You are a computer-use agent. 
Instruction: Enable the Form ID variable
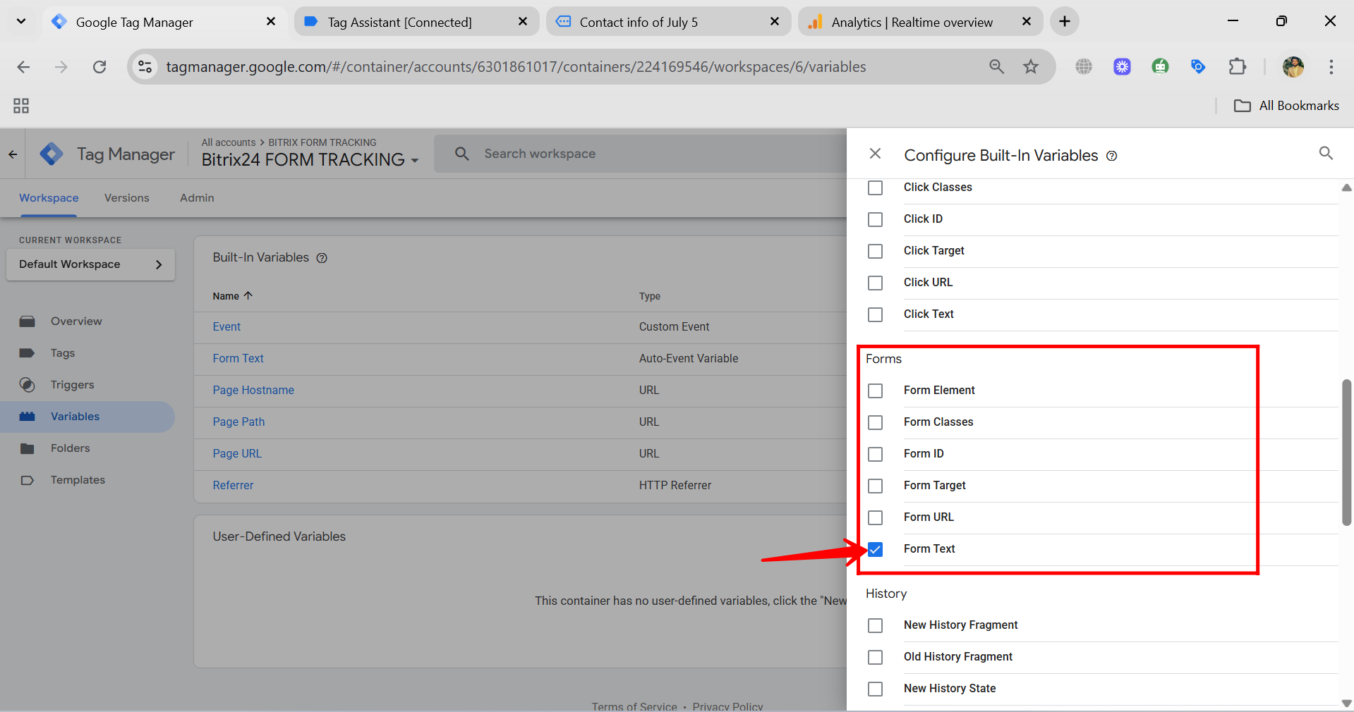(x=875, y=454)
